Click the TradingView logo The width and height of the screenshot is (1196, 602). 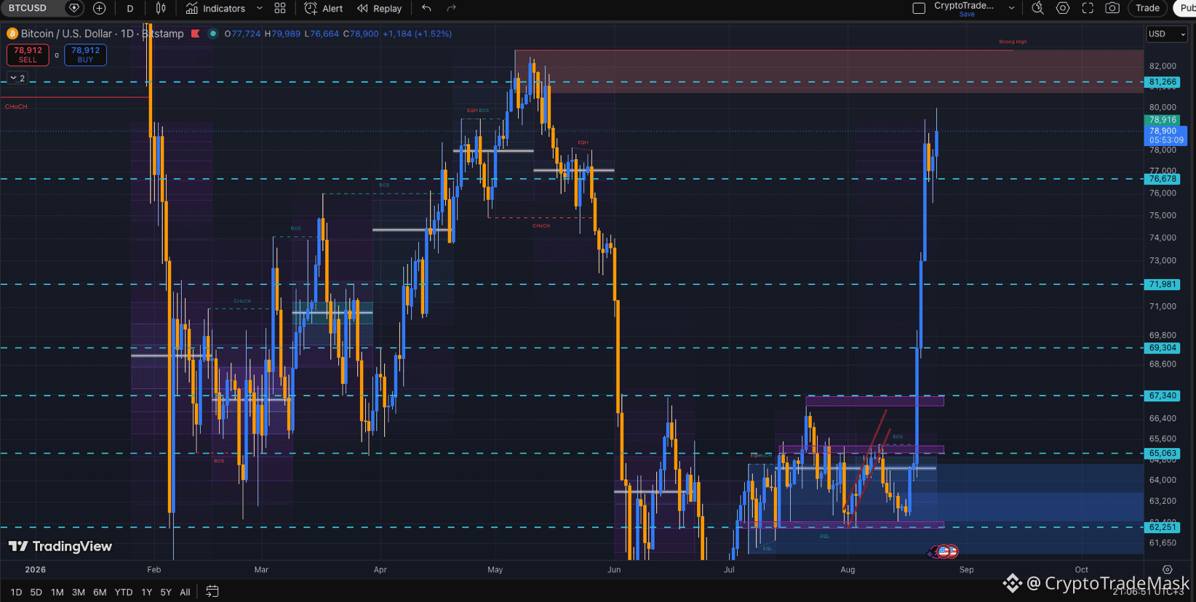coord(60,547)
